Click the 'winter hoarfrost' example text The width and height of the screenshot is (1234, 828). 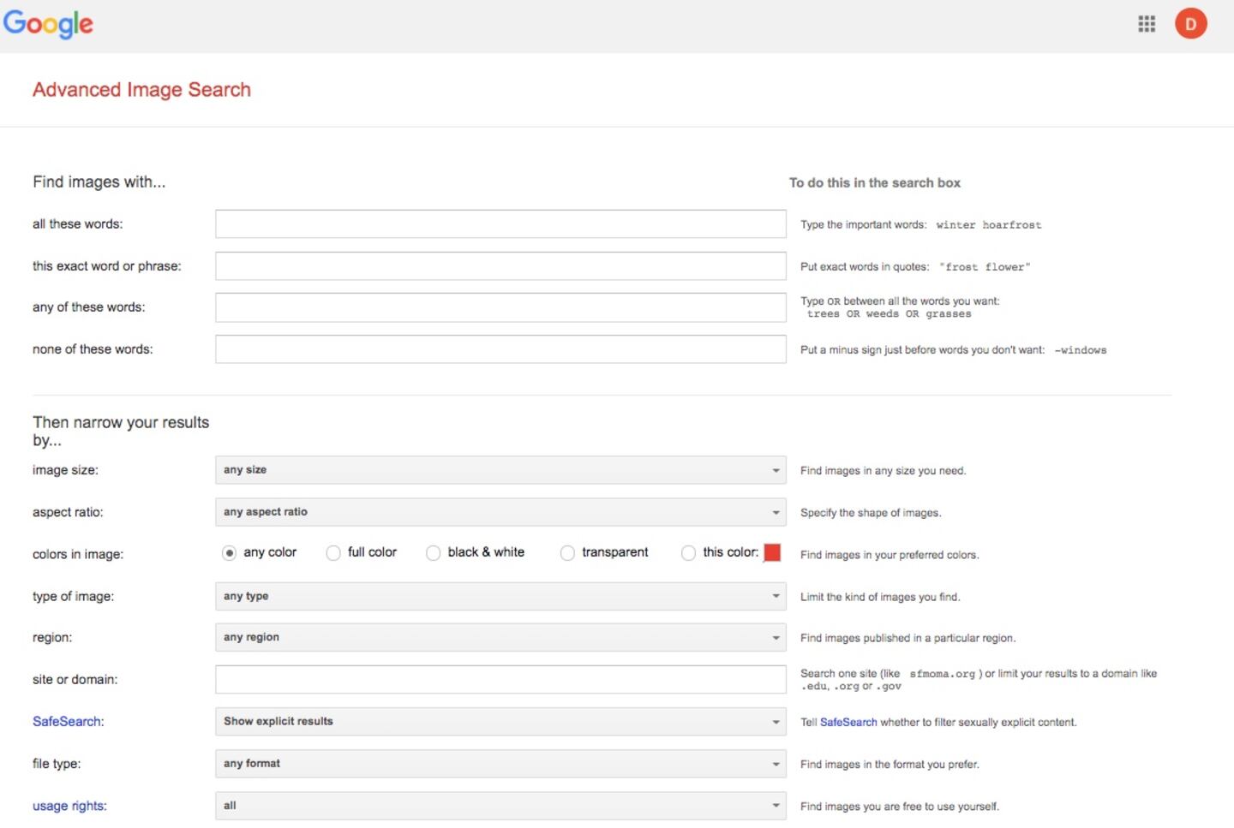[989, 225]
